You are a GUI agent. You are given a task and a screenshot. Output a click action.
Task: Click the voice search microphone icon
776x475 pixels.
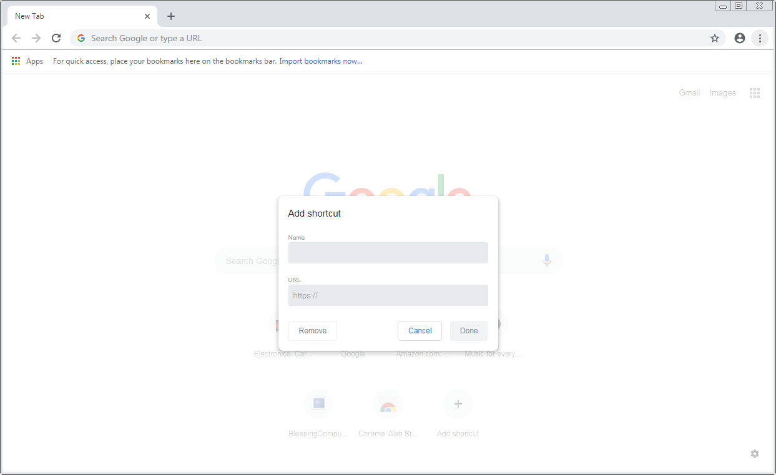(x=547, y=260)
